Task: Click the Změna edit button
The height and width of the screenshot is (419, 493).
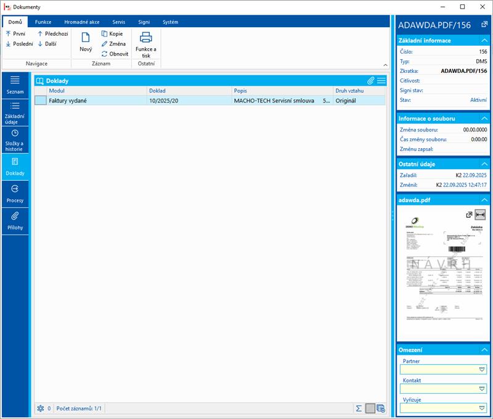Action: click(x=113, y=44)
